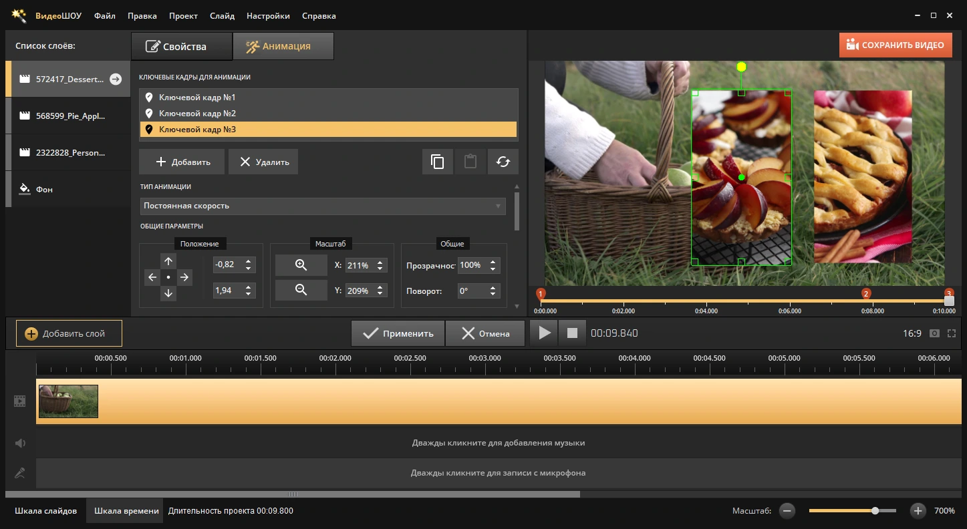Click keyframe marker 1 on the preview timeline
This screenshot has height=529, width=967.
[x=541, y=294]
